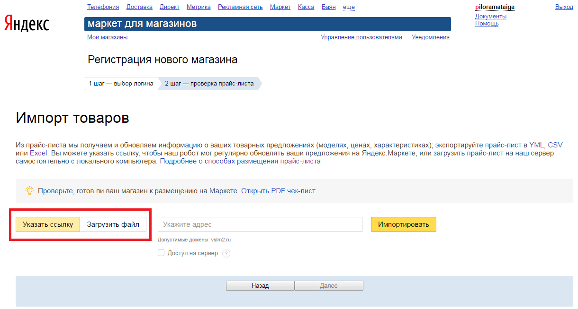Open 'Уведомления' link
This screenshot has width=578, height=309.
[x=430, y=37]
